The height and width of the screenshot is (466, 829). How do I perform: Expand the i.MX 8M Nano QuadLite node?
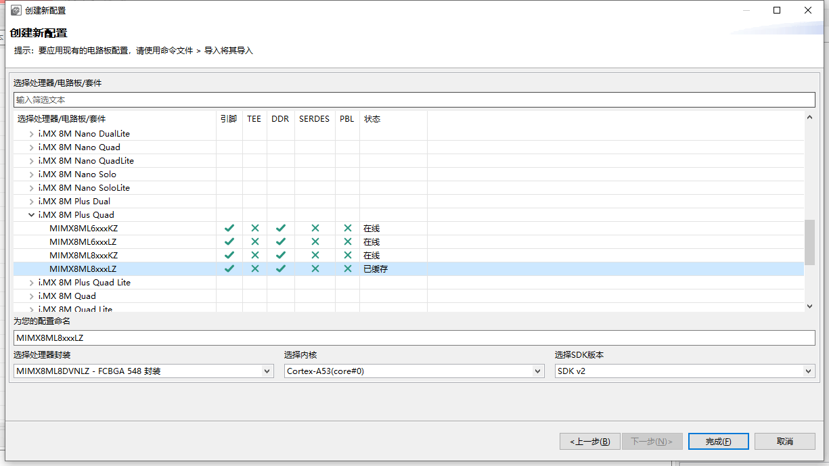pos(31,161)
